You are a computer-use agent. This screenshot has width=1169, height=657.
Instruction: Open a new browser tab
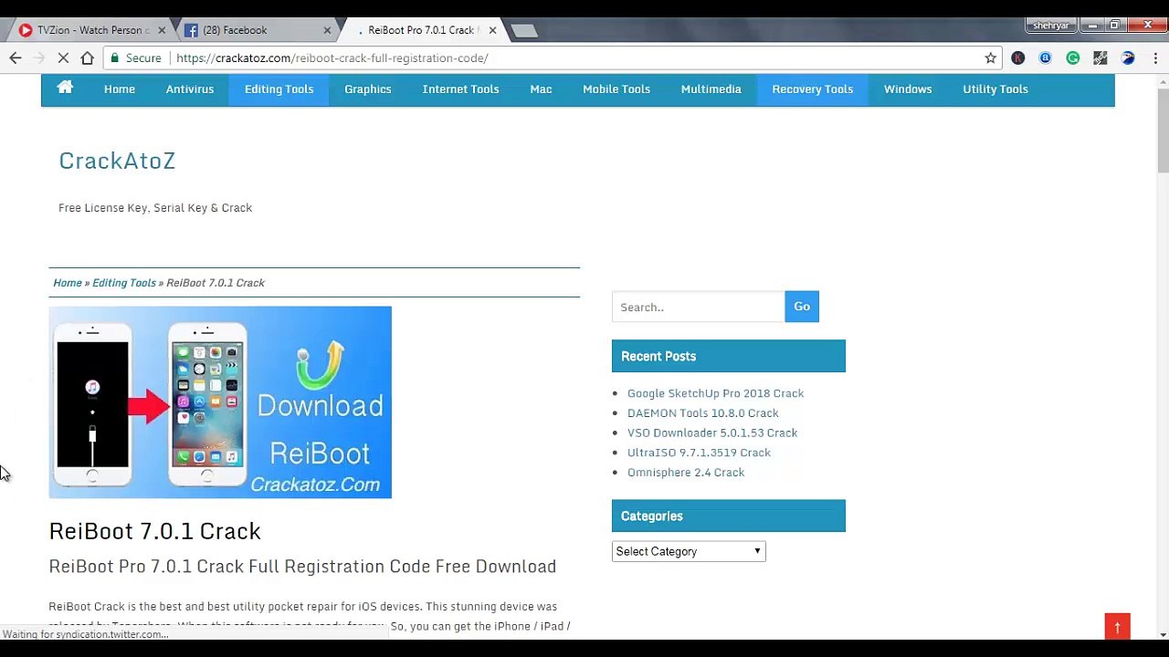pyautogui.click(x=523, y=31)
